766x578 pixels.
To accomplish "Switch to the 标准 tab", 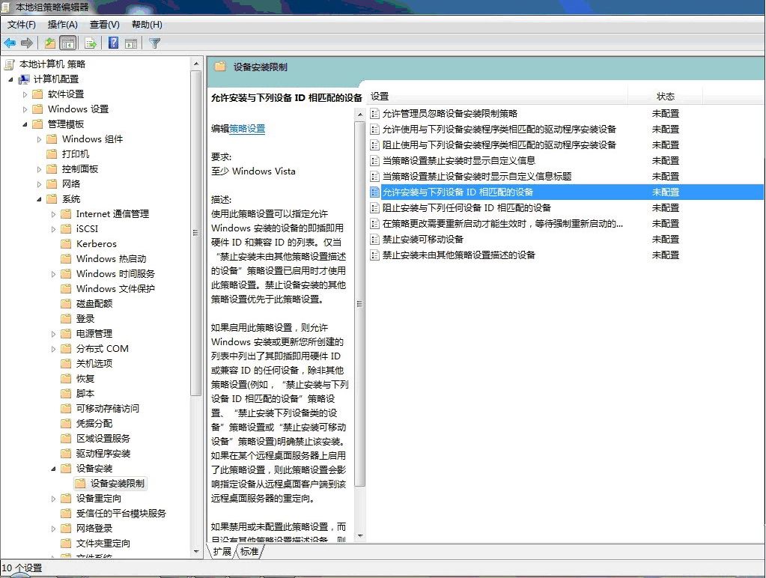I will 249,552.
